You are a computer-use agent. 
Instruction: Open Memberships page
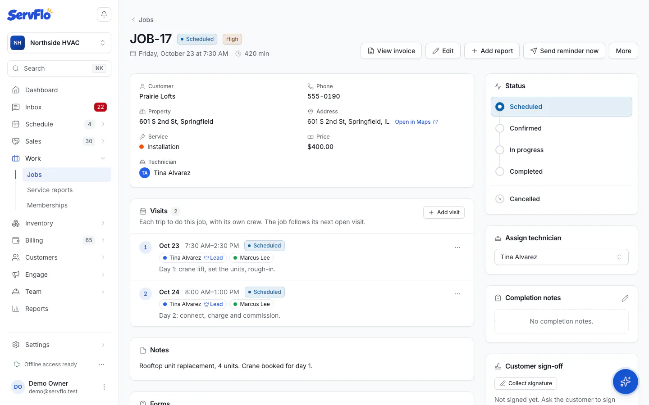[67, 205]
